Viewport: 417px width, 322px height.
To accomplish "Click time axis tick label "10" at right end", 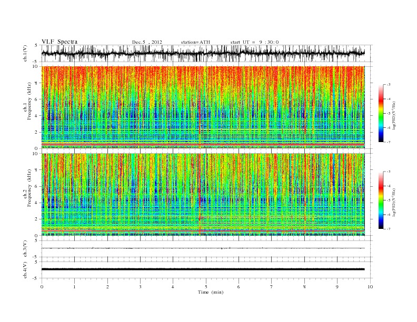I will coord(370,287).
